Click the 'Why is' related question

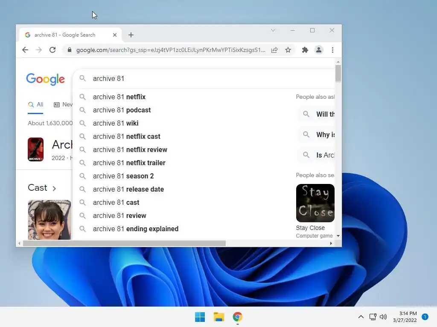316,135
